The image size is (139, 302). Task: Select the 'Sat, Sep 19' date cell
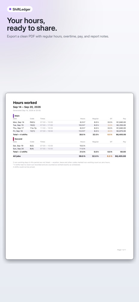coord(18,146)
